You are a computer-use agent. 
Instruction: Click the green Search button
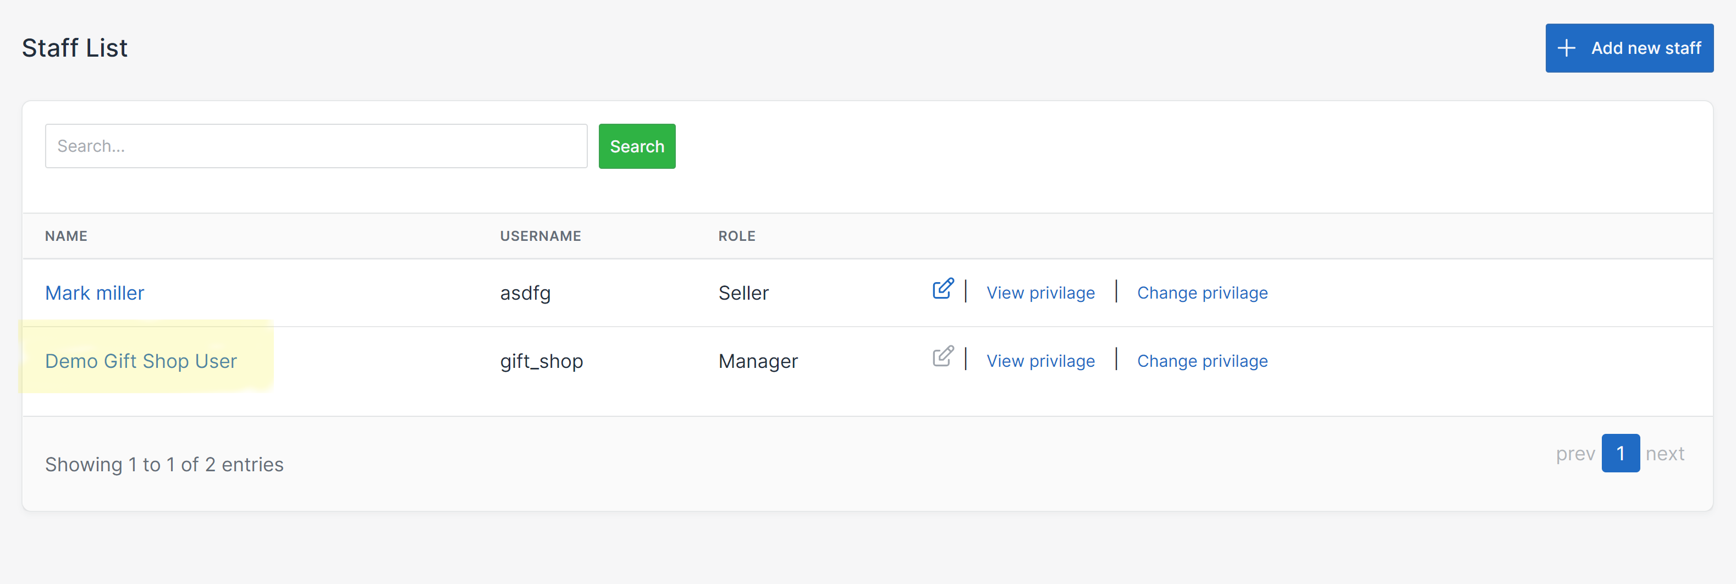pos(637,146)
